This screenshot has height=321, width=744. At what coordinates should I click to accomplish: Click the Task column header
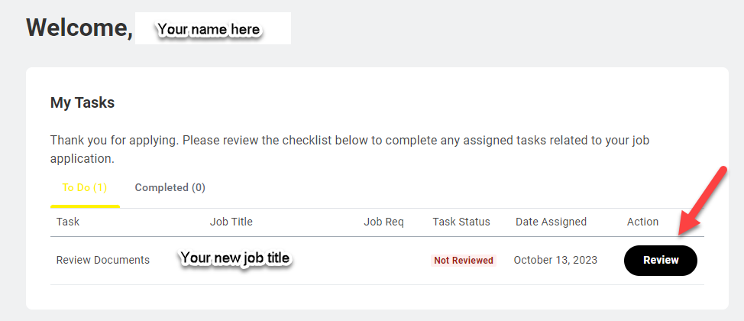(68, 222)
